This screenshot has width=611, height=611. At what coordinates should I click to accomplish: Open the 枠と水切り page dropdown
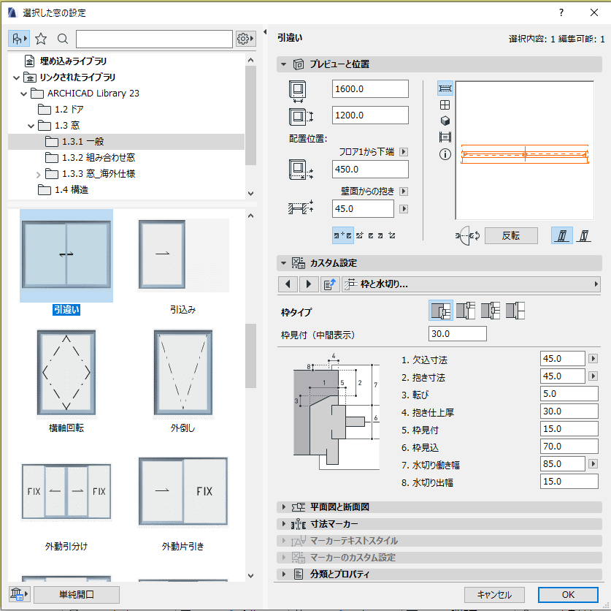click(x=471, y=284)
